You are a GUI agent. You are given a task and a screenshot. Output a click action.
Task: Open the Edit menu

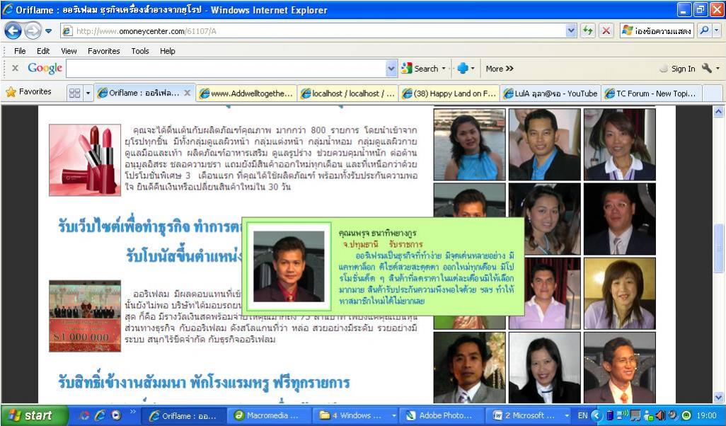tap(43, 51)
